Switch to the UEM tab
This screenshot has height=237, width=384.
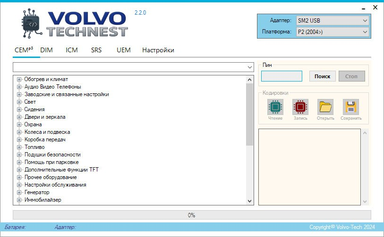tap(124, 50)
